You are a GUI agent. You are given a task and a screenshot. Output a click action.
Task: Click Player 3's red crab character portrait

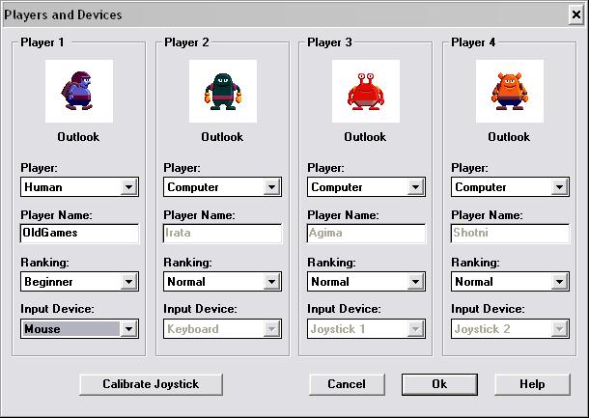[x=366, y=91]
